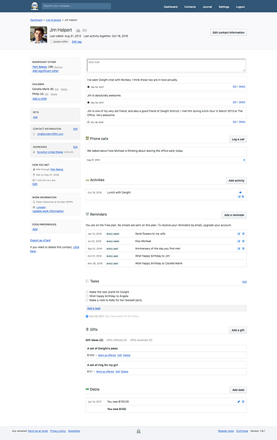The image size is (277, 440).
Task: Click 'Add a child' link
Action: (40, 99)
